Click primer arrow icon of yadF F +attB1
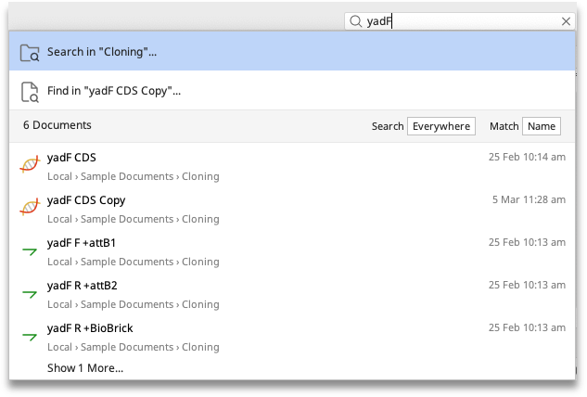Screen dimensions: 587x397 pyautogui.click(x=30, y=251)
